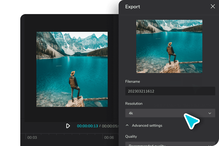Open the Resolution 4k dropdown
This screenshot has width=219, height=146.
pos(170,113)
